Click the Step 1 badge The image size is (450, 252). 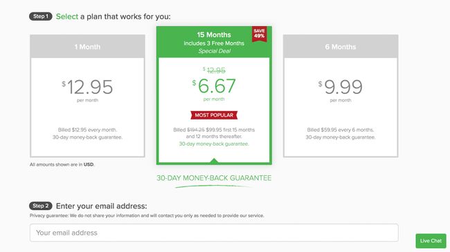coord(40,17)
